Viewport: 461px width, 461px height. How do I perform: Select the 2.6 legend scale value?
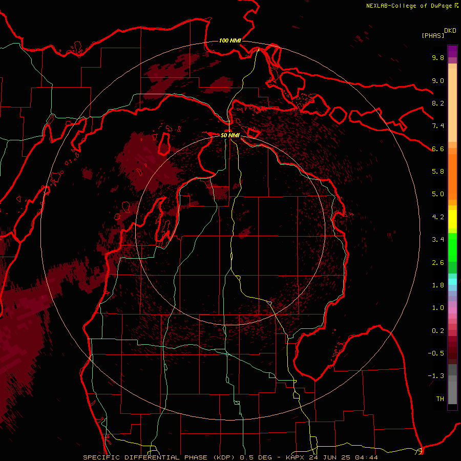click(x=438, y=263)
